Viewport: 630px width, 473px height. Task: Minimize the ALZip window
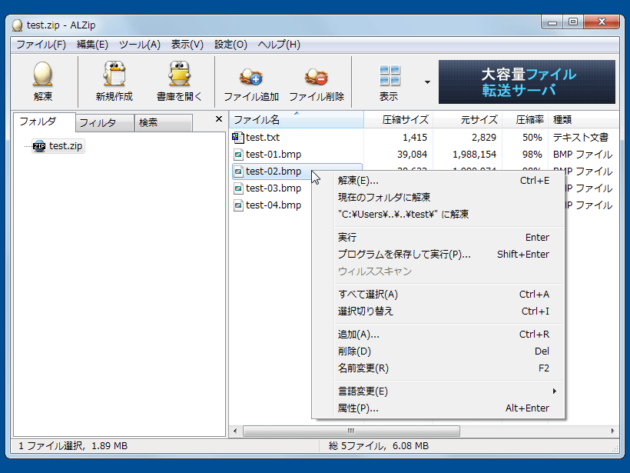click(552, 22)
